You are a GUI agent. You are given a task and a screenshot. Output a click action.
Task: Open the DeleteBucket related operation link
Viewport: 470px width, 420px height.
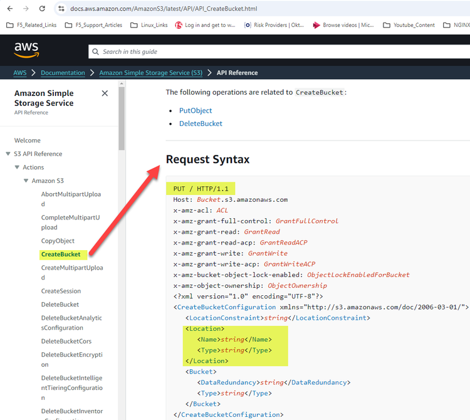click(201, 123)
